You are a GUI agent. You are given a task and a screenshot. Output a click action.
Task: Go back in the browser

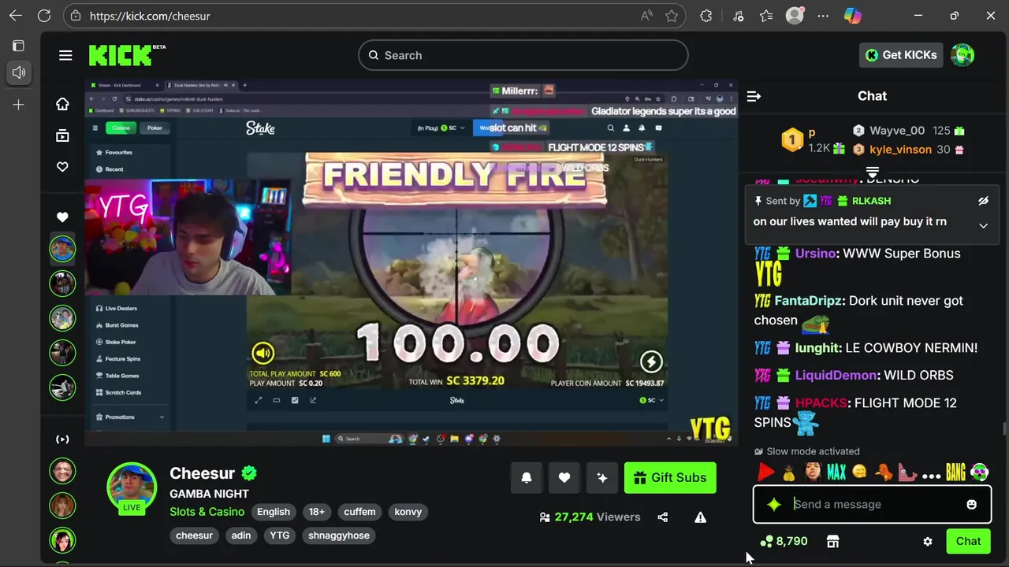pos(16,16)
